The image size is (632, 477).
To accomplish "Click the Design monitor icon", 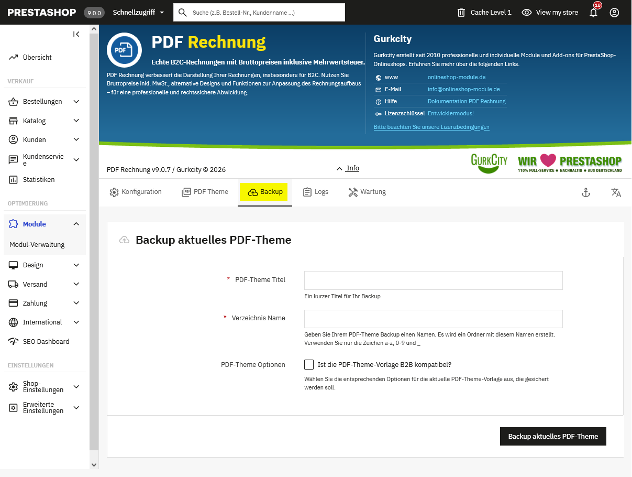I will (14, 265).
